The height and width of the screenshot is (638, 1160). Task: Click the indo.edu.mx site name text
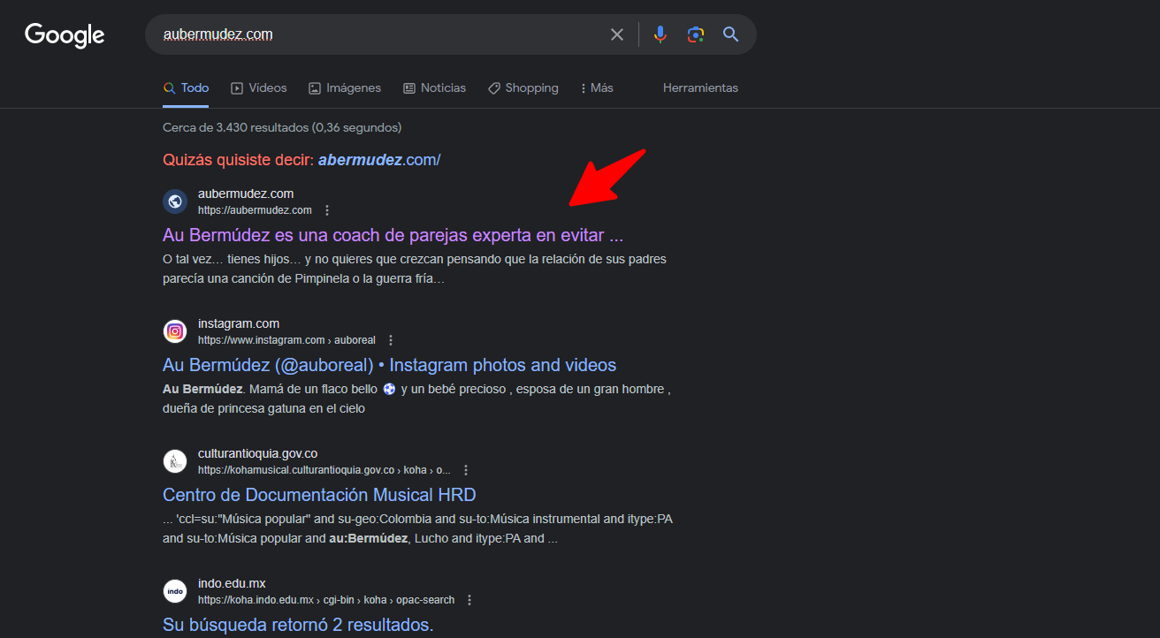pyautogui.click(x=232, y=583)
